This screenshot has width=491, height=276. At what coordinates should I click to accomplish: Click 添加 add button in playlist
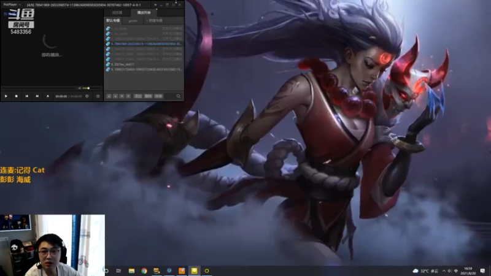pos(138,96)
